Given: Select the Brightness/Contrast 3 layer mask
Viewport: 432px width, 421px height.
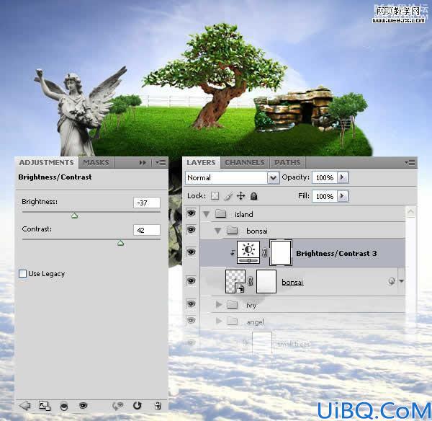Looking at the screenshot, I should [x=281, y=253].
